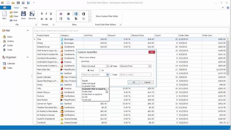The image size is (231, 130).
Task: Collapse the Organizer navigation group
Action: pos(27,57)
